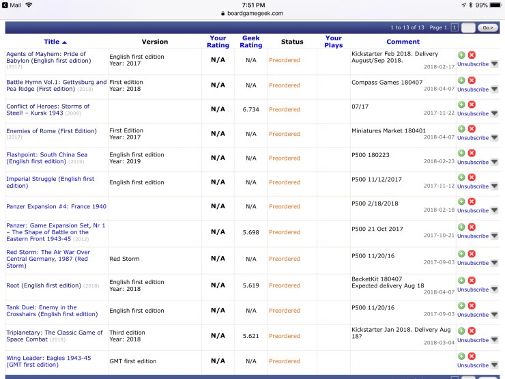Click green add icon in Tank Duel row
This screenshot has width=505, height=379.
click(461, 305)
